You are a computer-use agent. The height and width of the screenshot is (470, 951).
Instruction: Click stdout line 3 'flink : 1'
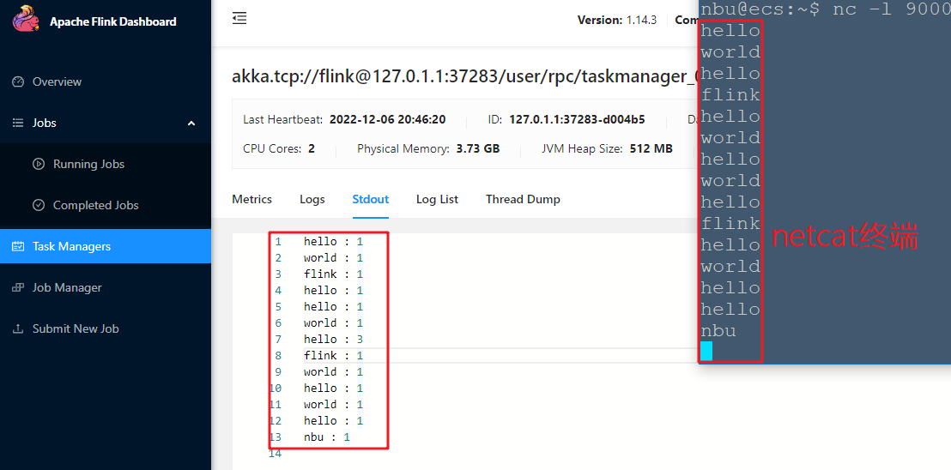(x=333, y=274)
